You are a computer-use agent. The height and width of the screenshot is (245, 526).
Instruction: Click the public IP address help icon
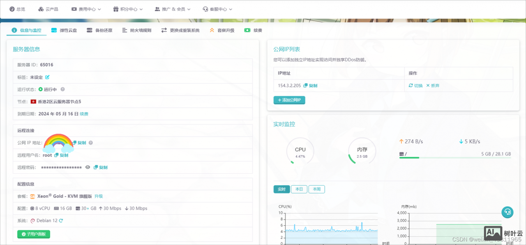click(91, 143)
